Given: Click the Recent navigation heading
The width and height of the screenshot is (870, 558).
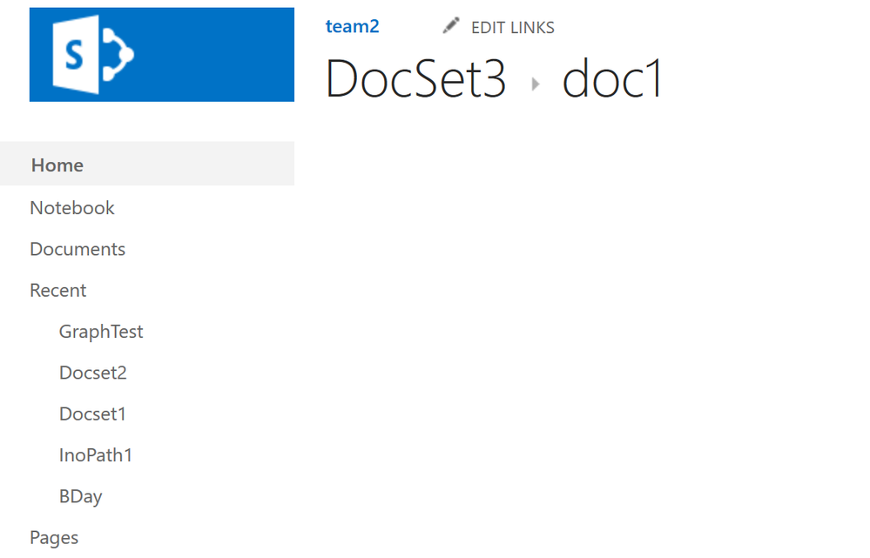Looking at the screenshot, I should [57, 290].
